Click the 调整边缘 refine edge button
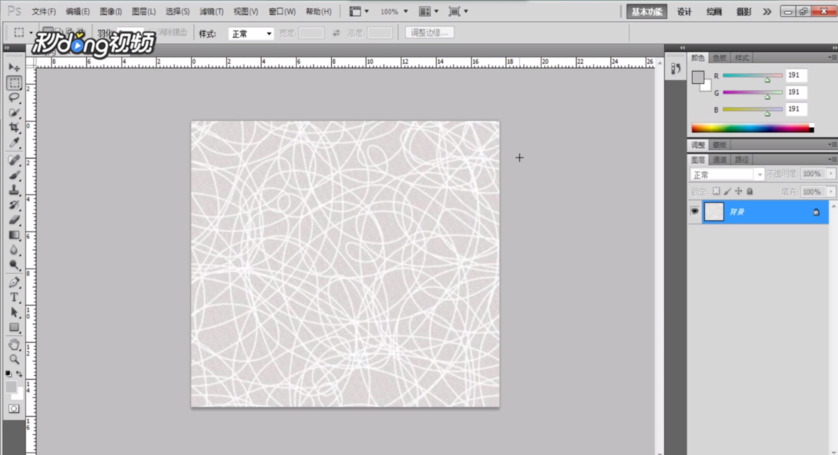This screenshot has width=838, height=455. point(429,33)
